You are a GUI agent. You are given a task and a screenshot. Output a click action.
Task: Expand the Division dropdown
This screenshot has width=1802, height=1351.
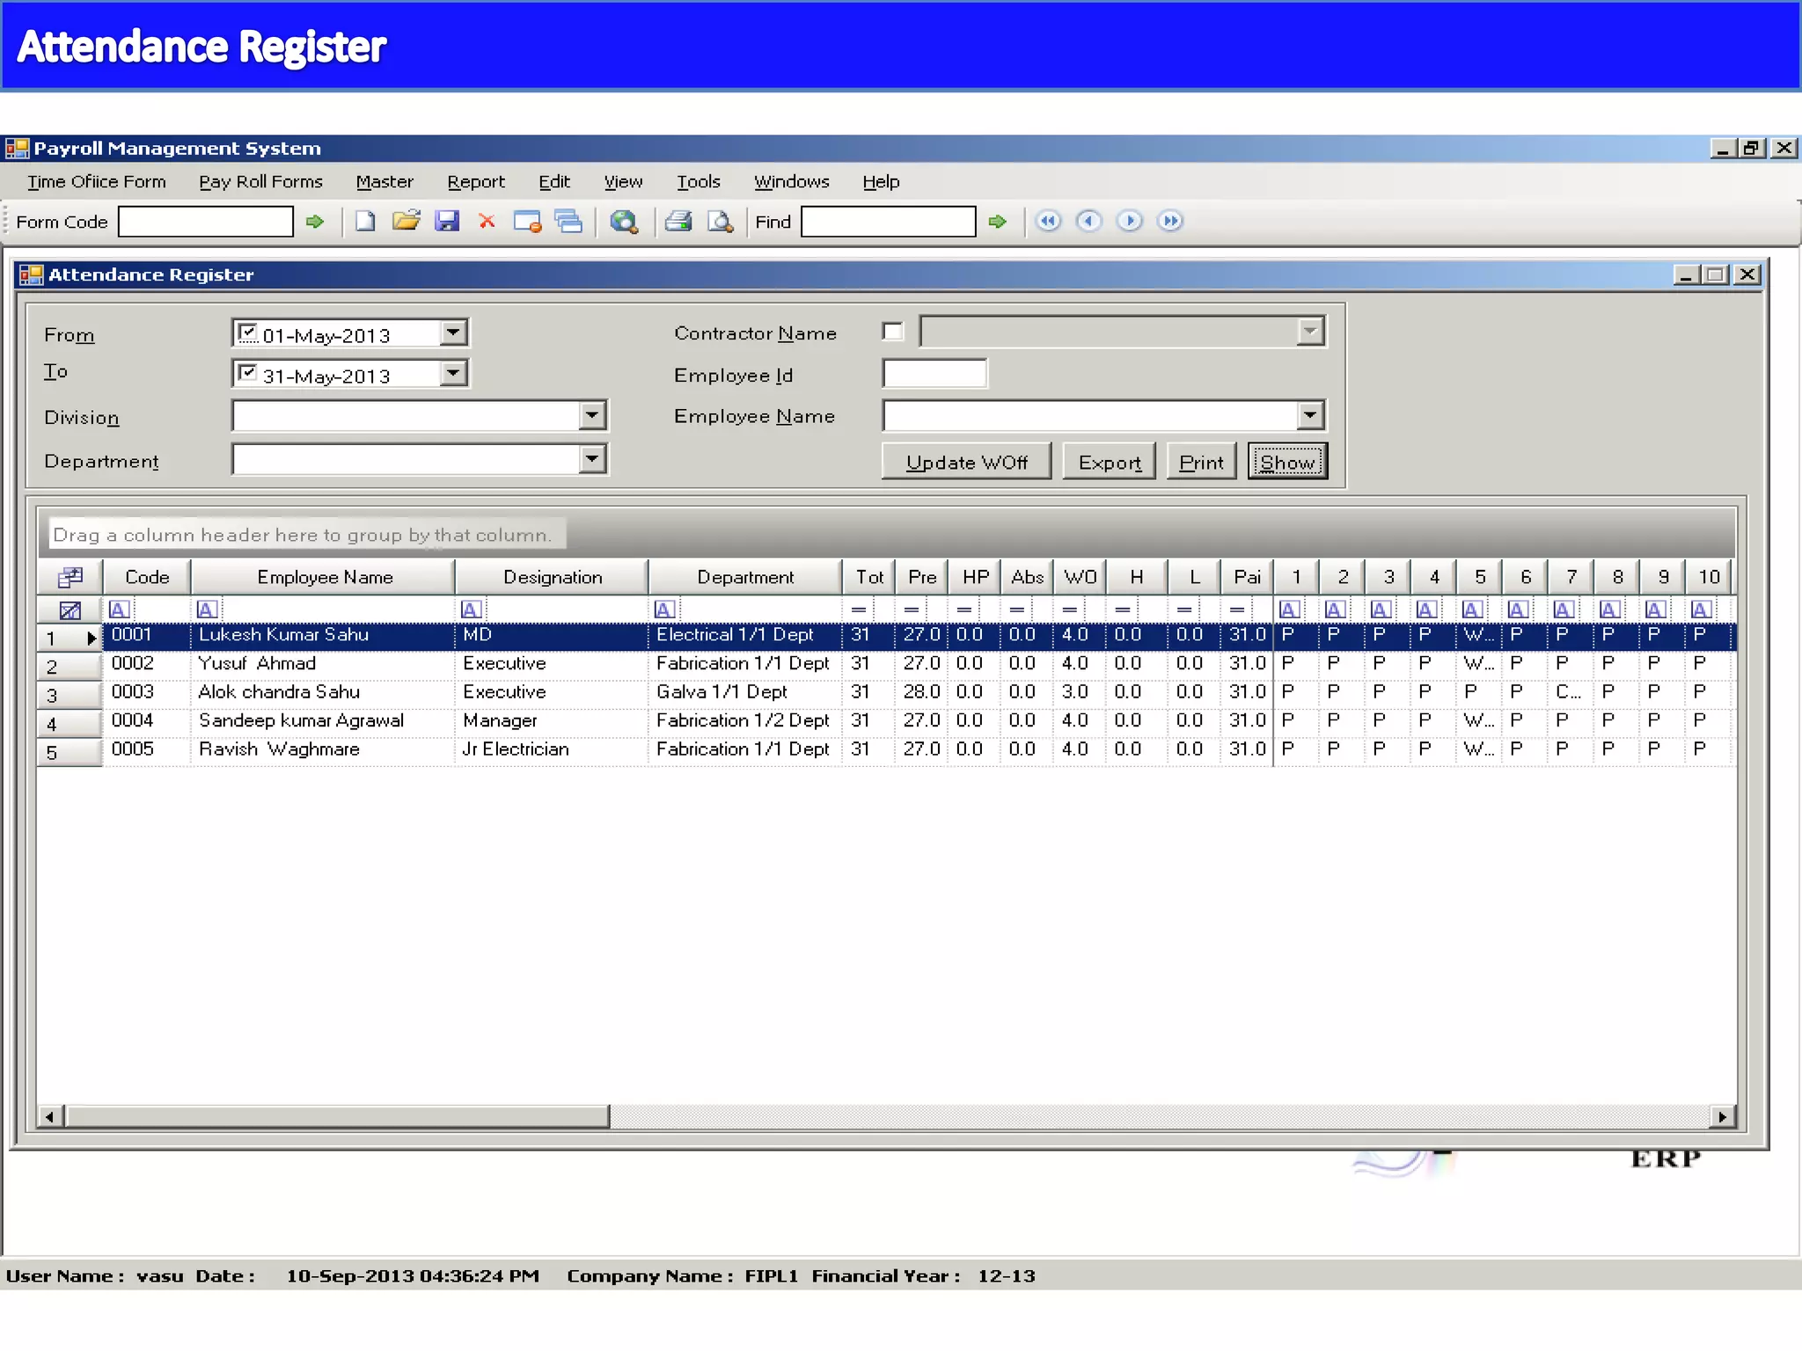pos(592,415)
